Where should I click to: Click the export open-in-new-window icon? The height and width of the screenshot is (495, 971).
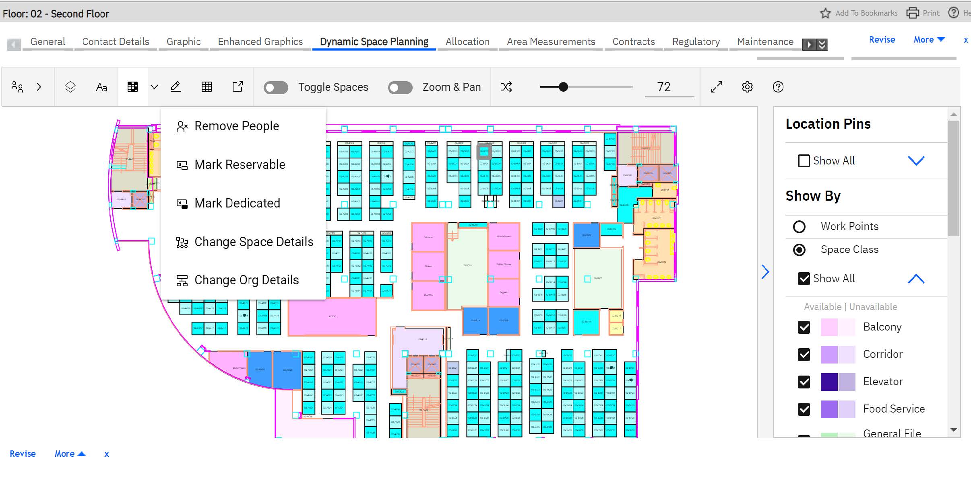point(238,87)
